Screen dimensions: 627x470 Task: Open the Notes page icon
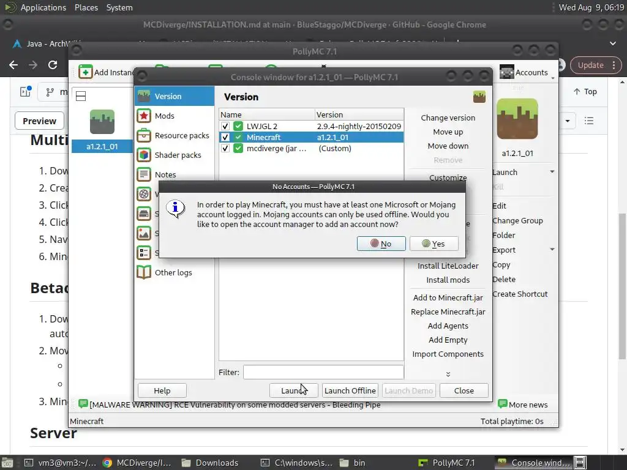pos(143,174)
